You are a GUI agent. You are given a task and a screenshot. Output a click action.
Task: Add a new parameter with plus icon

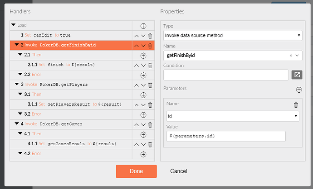point(298,90)
